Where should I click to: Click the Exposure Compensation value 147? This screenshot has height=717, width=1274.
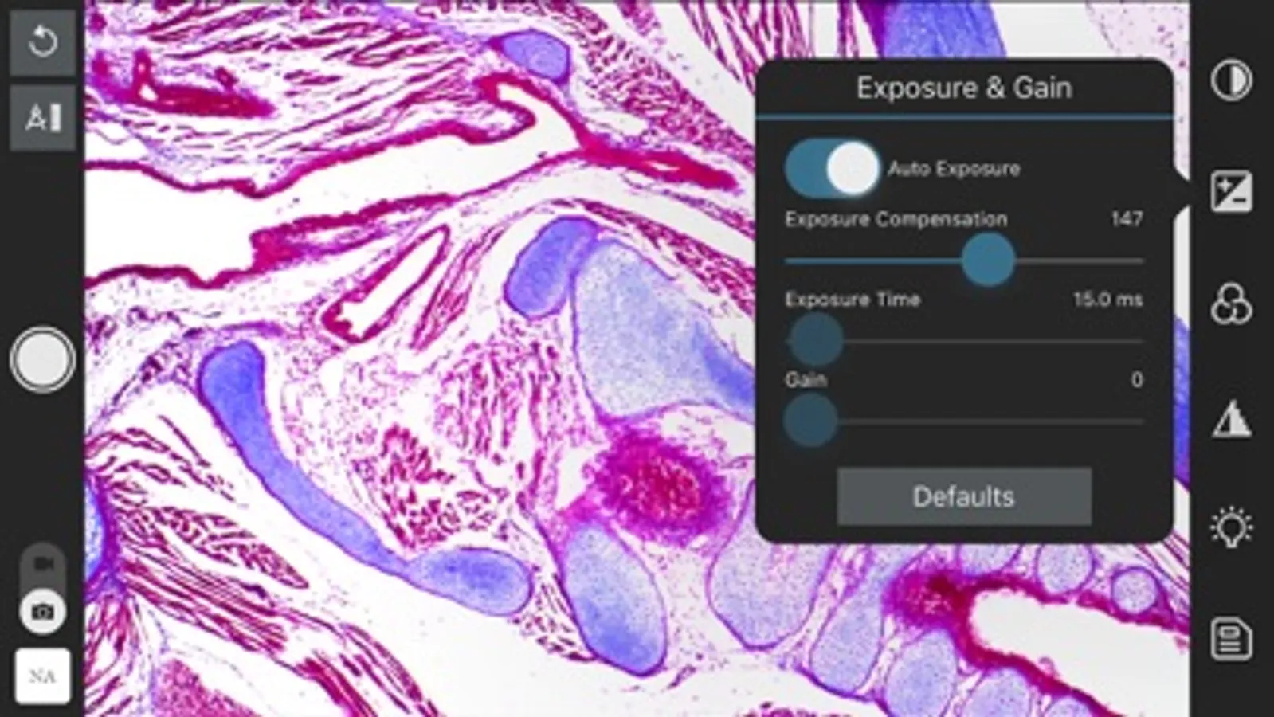(1127, 219)
